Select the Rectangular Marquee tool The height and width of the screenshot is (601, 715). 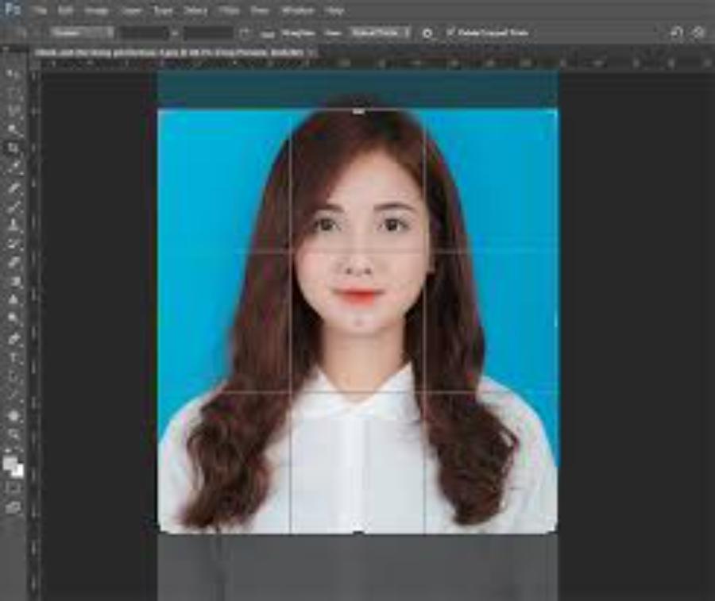tap(14, 93)
